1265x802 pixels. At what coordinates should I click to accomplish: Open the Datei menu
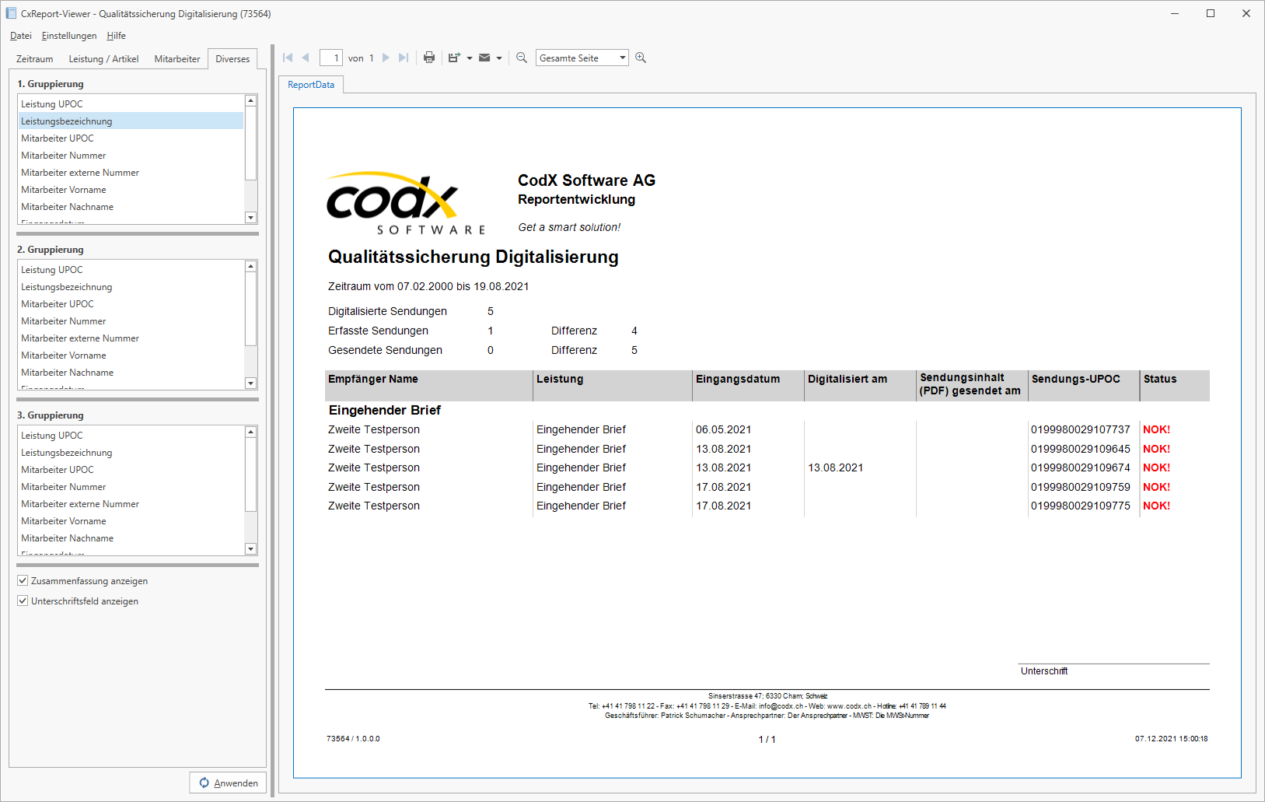point(20,36)
